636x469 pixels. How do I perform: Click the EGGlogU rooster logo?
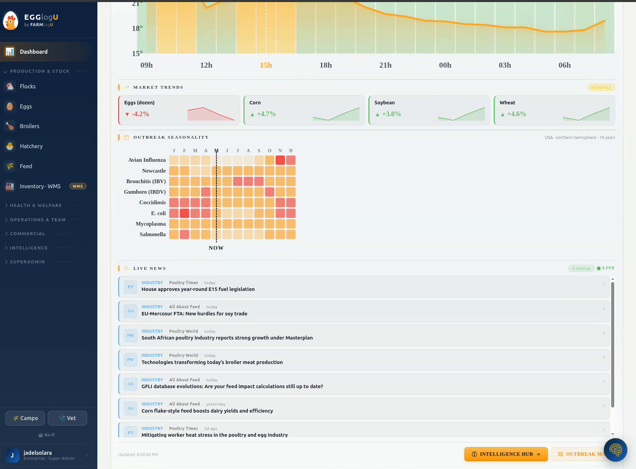coord(11,20)
